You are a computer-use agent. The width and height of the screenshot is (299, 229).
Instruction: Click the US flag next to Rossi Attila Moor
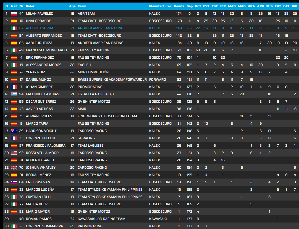coord(14,153)
